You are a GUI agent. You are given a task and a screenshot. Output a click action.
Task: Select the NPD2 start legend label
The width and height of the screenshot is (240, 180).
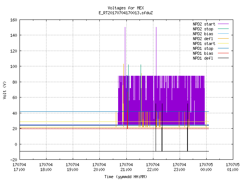pyautogui.click(x=204, y=24)
